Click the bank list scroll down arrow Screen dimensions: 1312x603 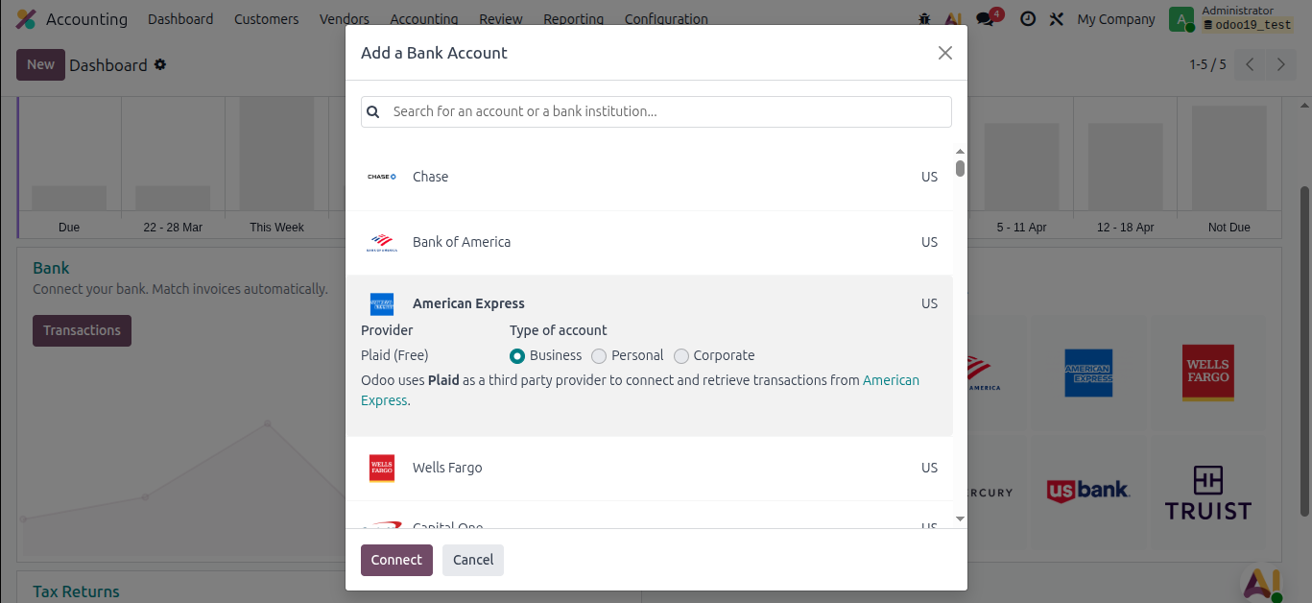click(961, 519)
